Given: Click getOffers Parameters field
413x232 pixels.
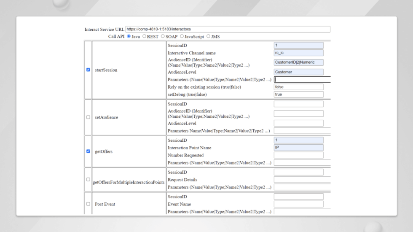Looking at the screenshot, I should (303, 163).
